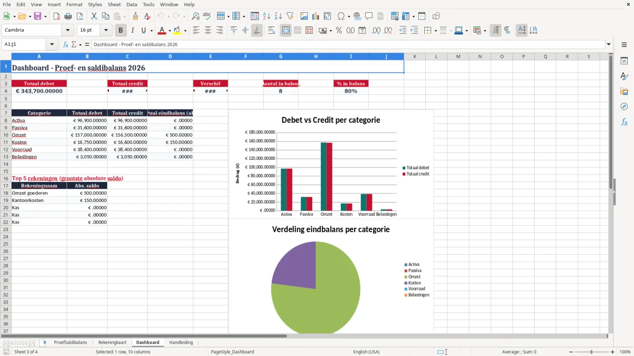Toggle Align Bottom for cells
This screenshot has width=634, height=356.
pos(257,31)
